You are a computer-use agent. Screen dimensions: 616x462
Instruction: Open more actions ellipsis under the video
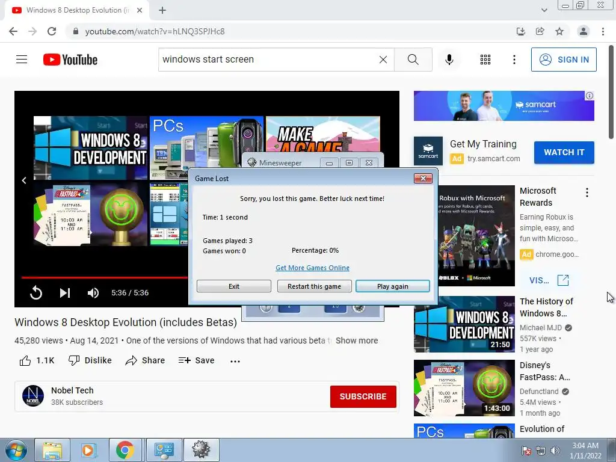235,361
